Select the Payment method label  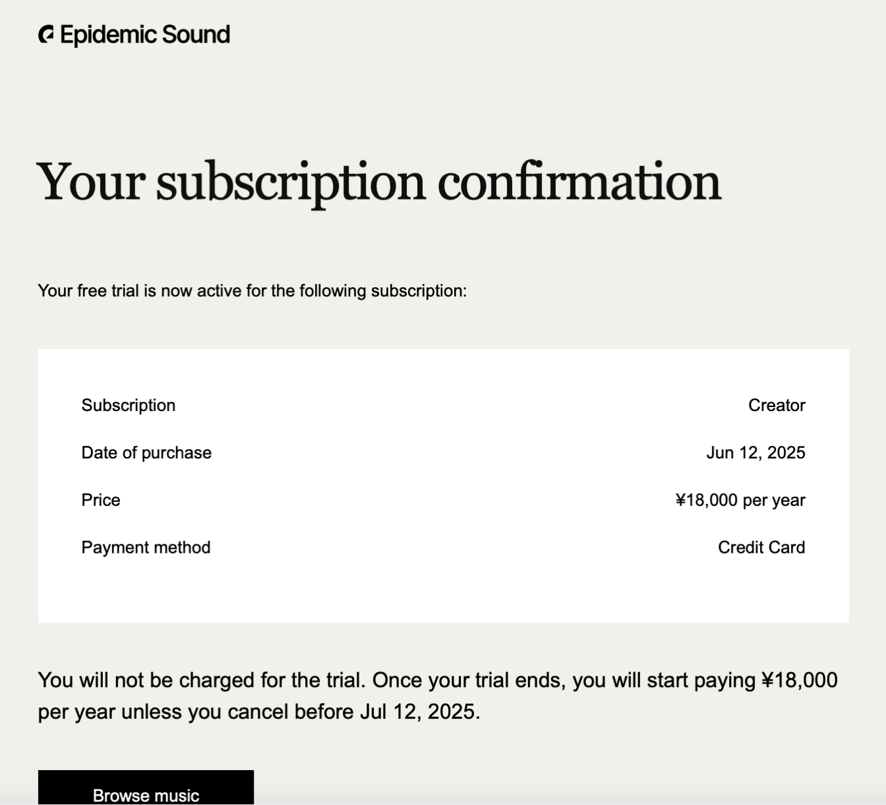click(146, 547)
